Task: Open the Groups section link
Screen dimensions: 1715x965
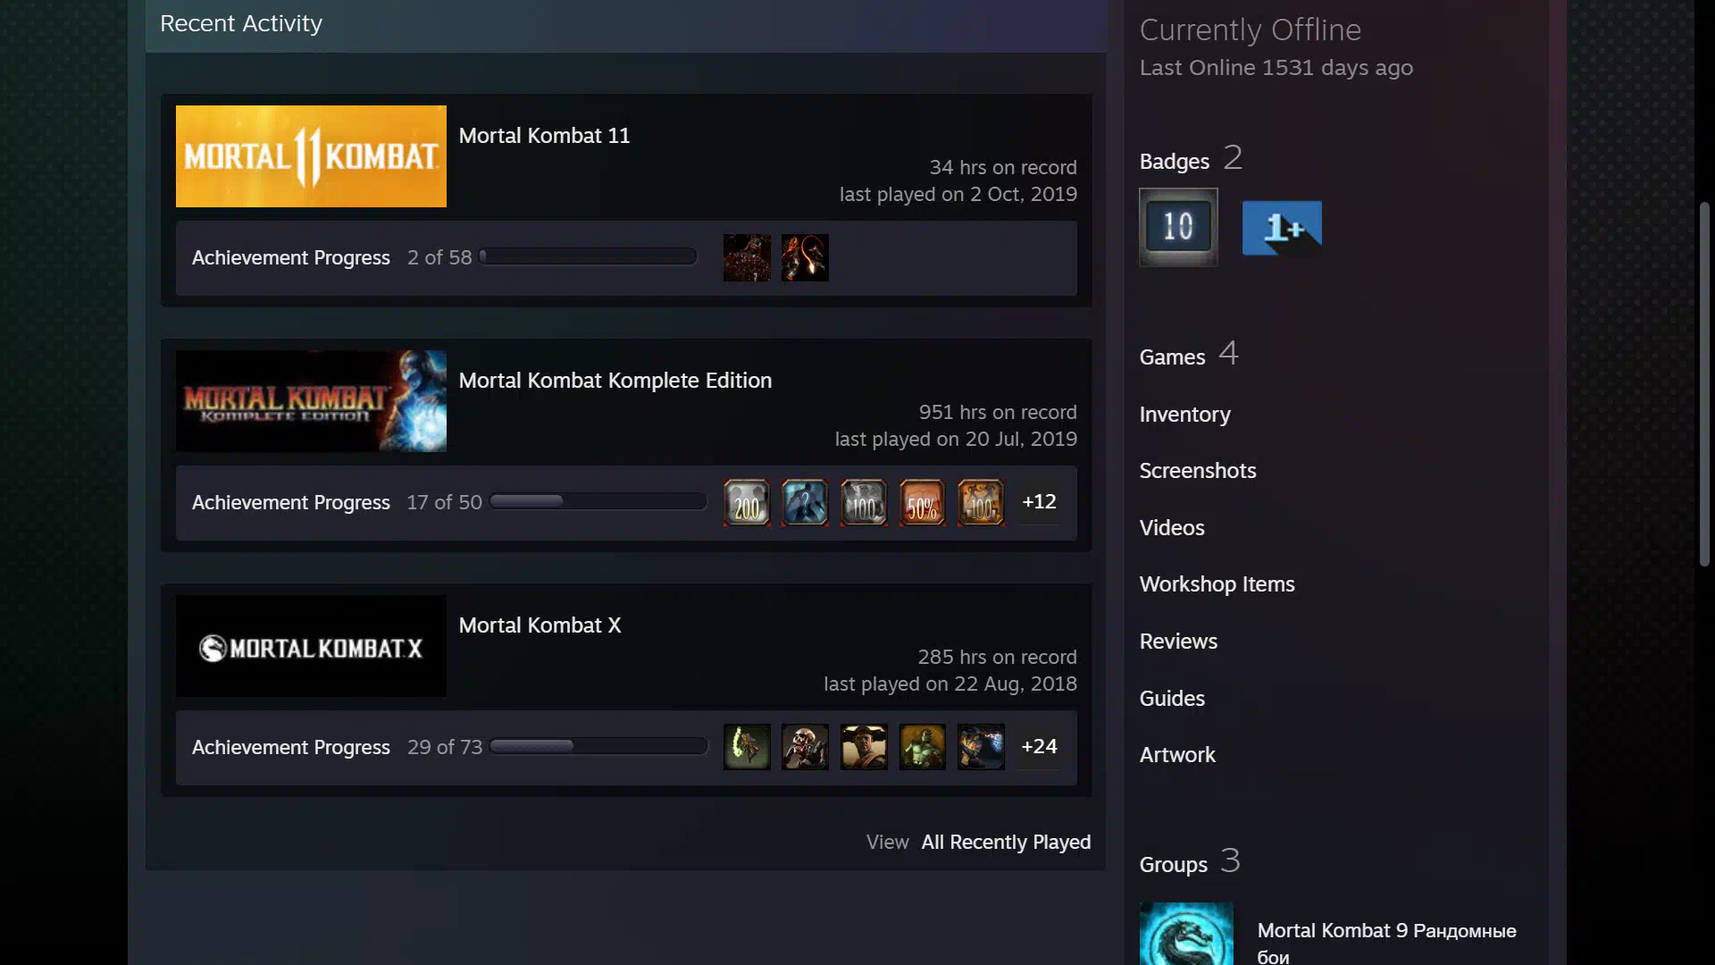Action: pos(1190,862)
